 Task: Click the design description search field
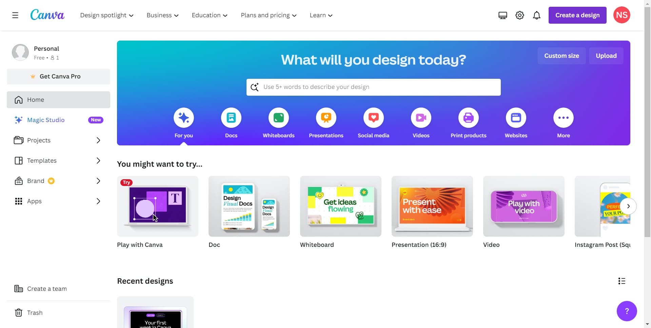coord(373,87)
